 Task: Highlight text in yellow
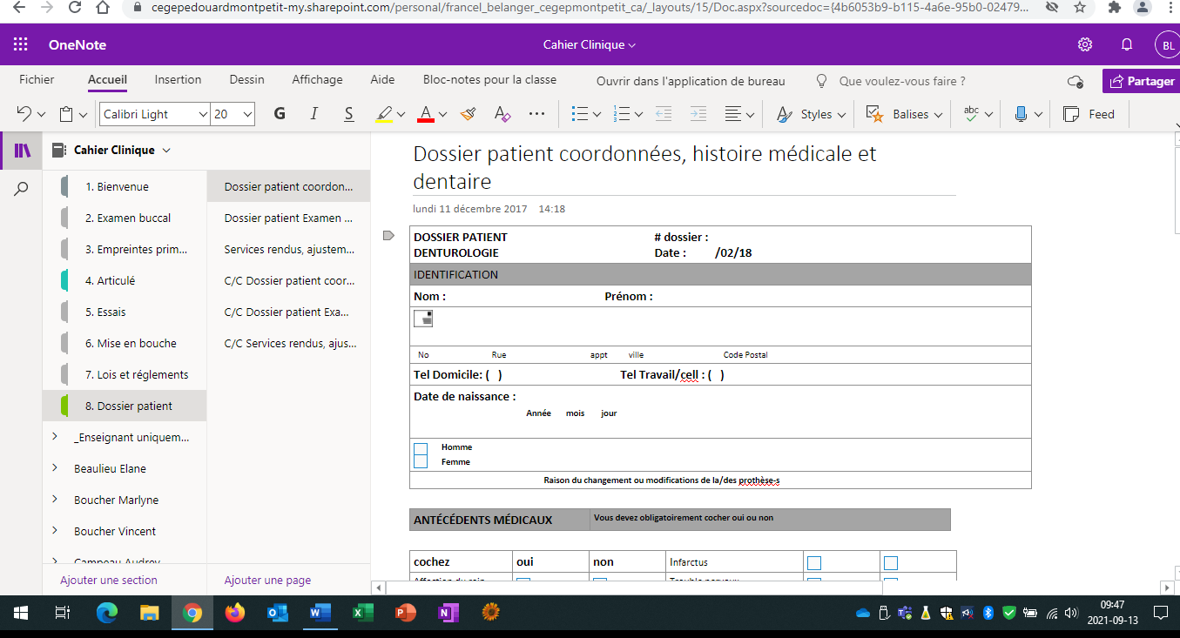coord(384,114)
